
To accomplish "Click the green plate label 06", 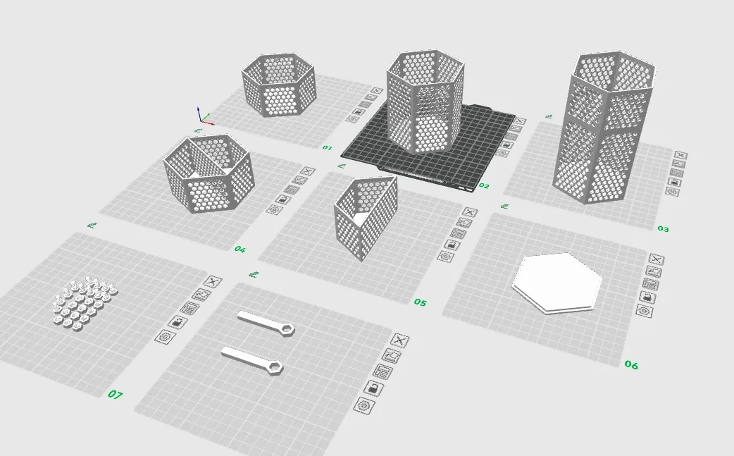I will click(x=631, y=364).
